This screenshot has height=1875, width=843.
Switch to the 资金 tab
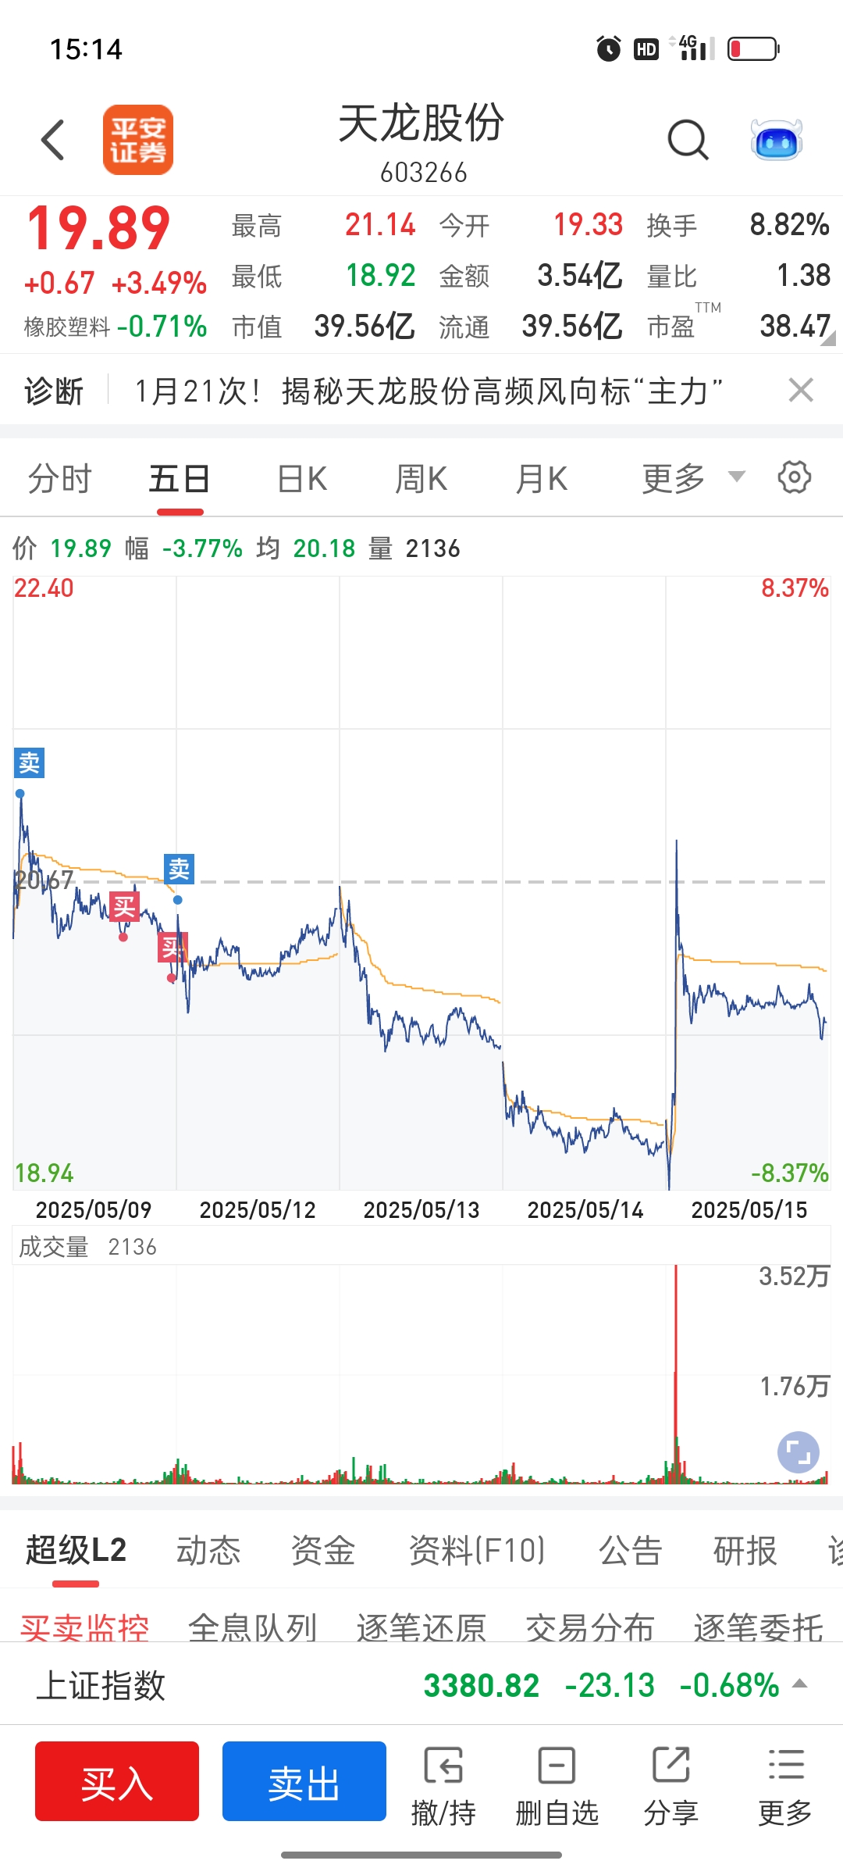(x=323, y=1550)
